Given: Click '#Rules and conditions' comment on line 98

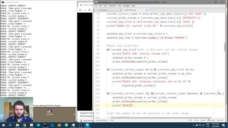Looking at the screenshot, I should point(122,46).
